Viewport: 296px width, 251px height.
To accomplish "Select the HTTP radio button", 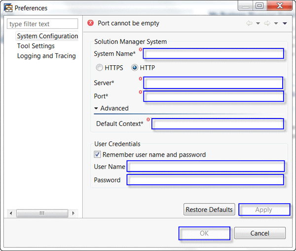I will click(135, 68).
